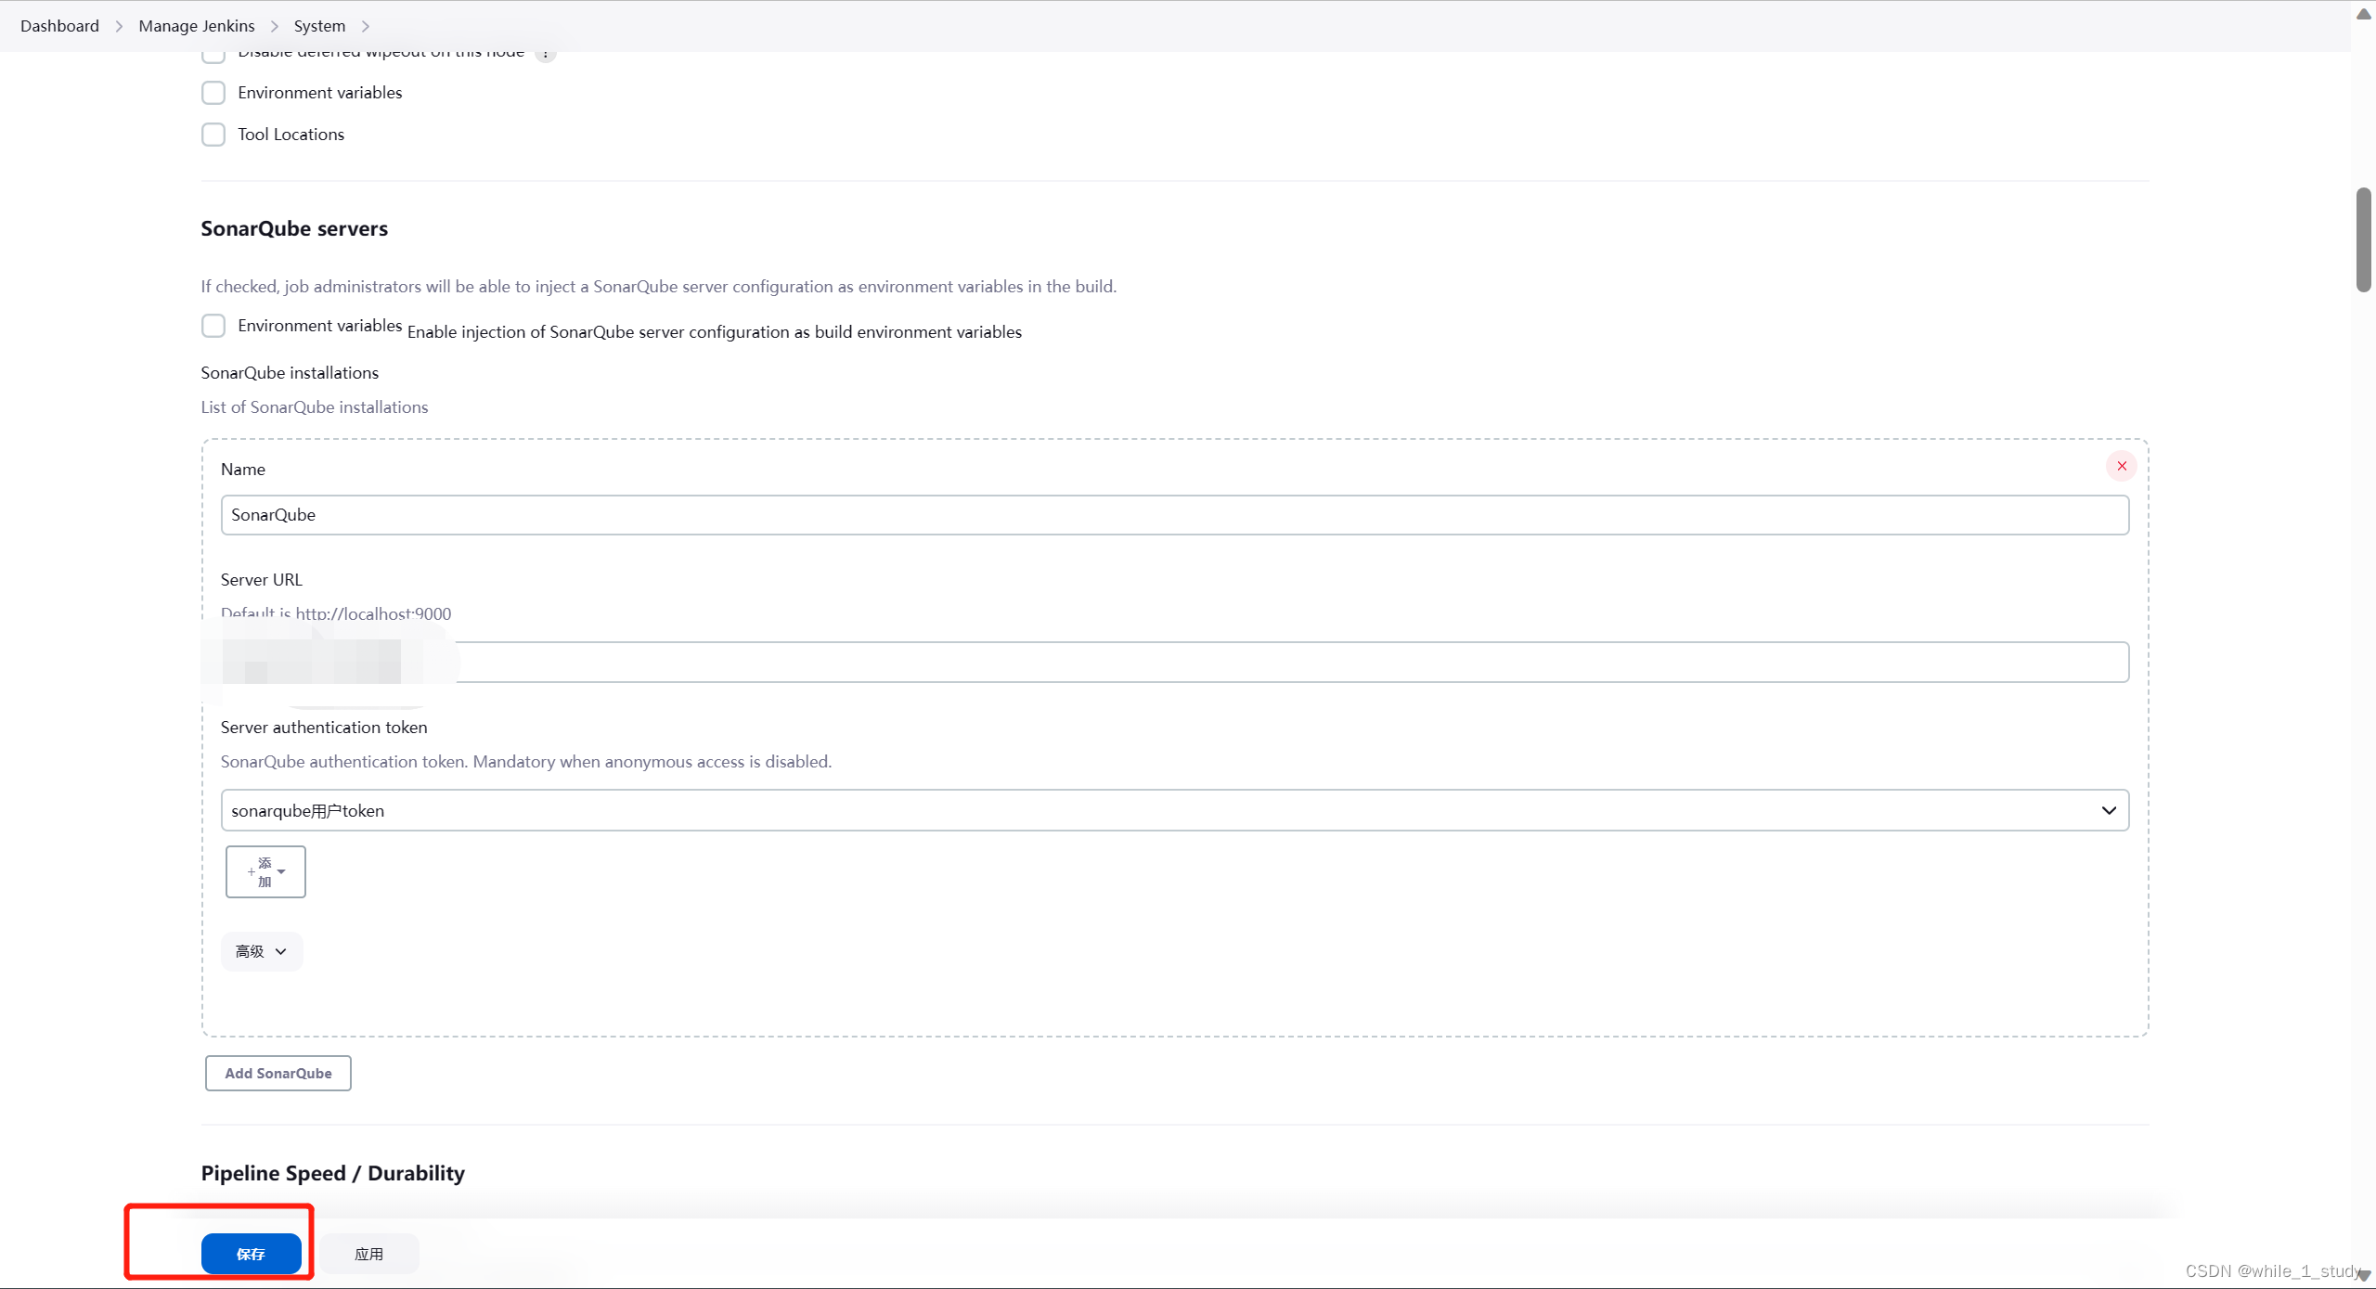Click the vertical scrollbar thumb
2376x1289 pixels.
(x=2363, y=239)
